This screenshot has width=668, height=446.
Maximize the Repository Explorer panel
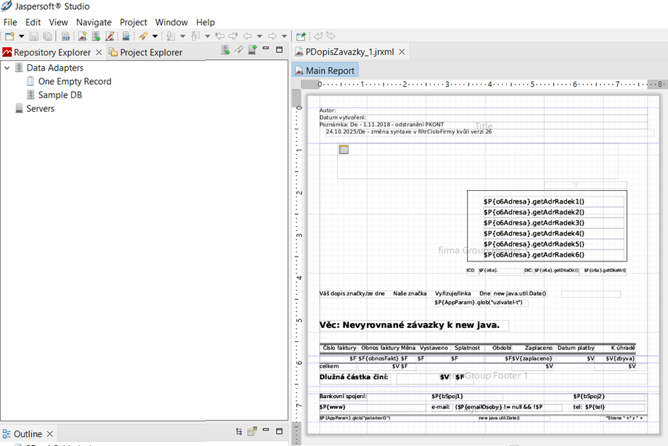pyautogui.click(x=279, y=49)
